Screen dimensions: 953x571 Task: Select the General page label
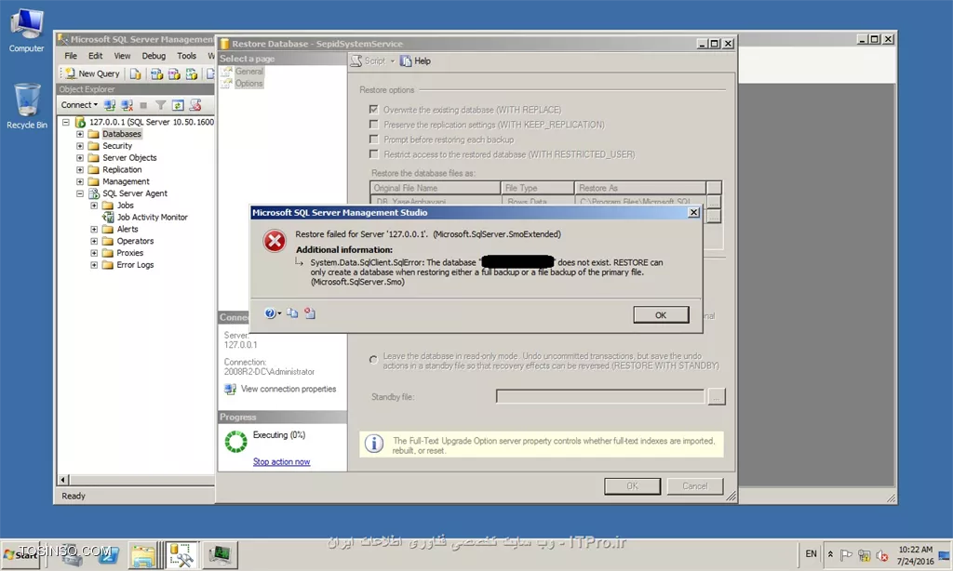[x=249, y=71]
